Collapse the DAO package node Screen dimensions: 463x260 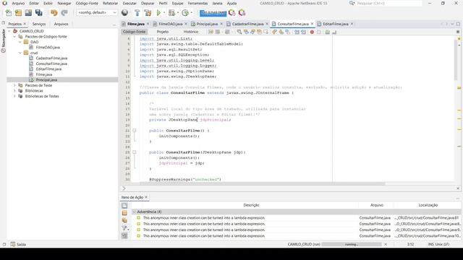[20, 42]
